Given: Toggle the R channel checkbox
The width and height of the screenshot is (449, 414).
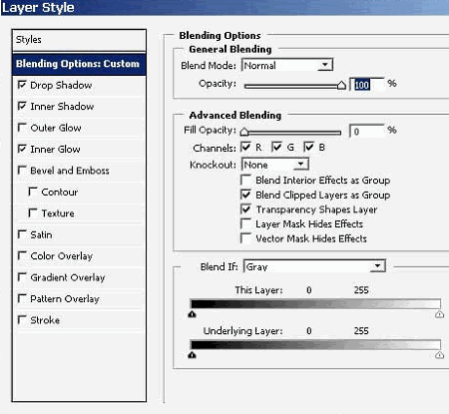Looking at the screenshot, I should click(x=245, y=147).
